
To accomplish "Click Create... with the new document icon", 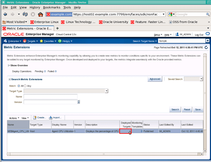I will pyautogui.click(x=40, y=117).
